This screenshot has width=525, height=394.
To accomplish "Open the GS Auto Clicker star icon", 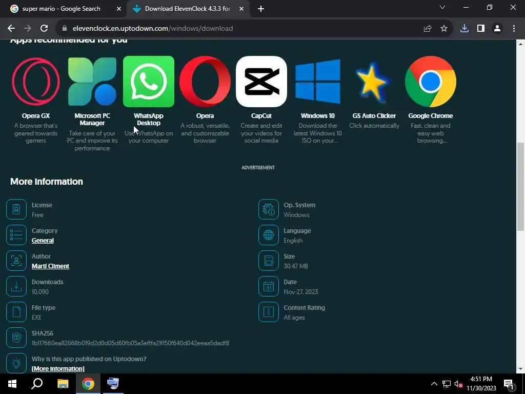I will tap(374, 82).
